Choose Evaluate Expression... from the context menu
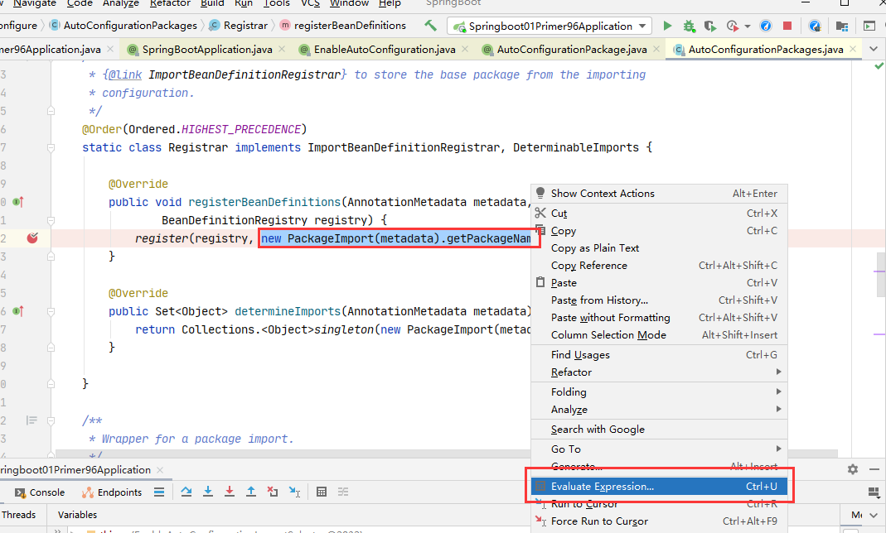This screenshot has width=886, height=533. [x=660, y=486]
